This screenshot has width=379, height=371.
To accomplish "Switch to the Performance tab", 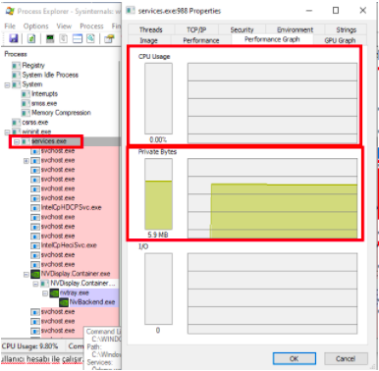I will 201,40.
